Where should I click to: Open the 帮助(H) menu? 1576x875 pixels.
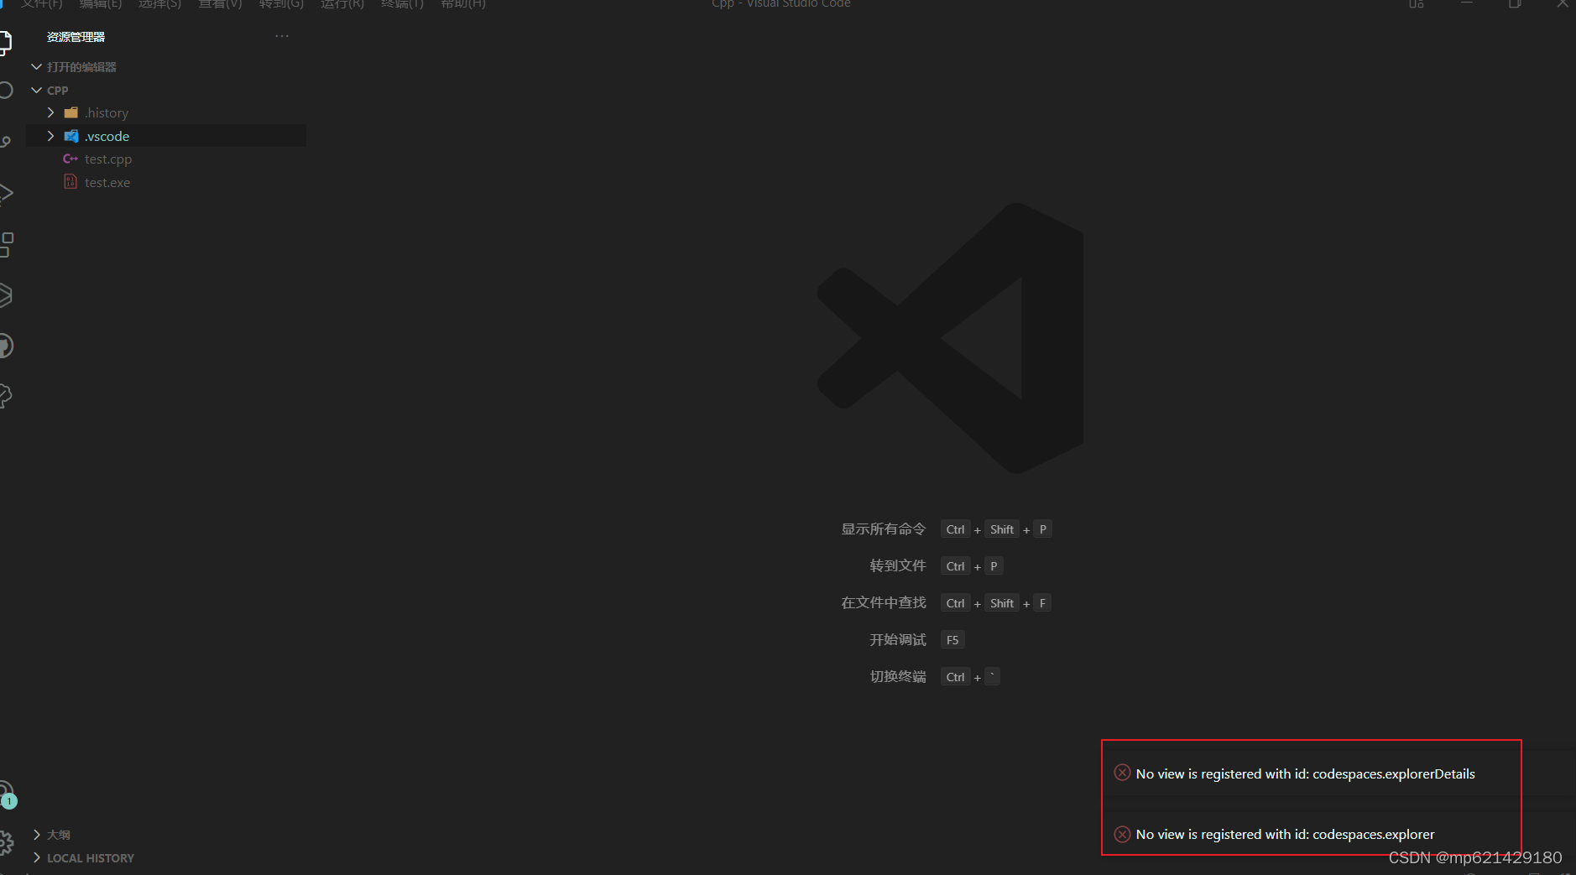coord(463,3)
